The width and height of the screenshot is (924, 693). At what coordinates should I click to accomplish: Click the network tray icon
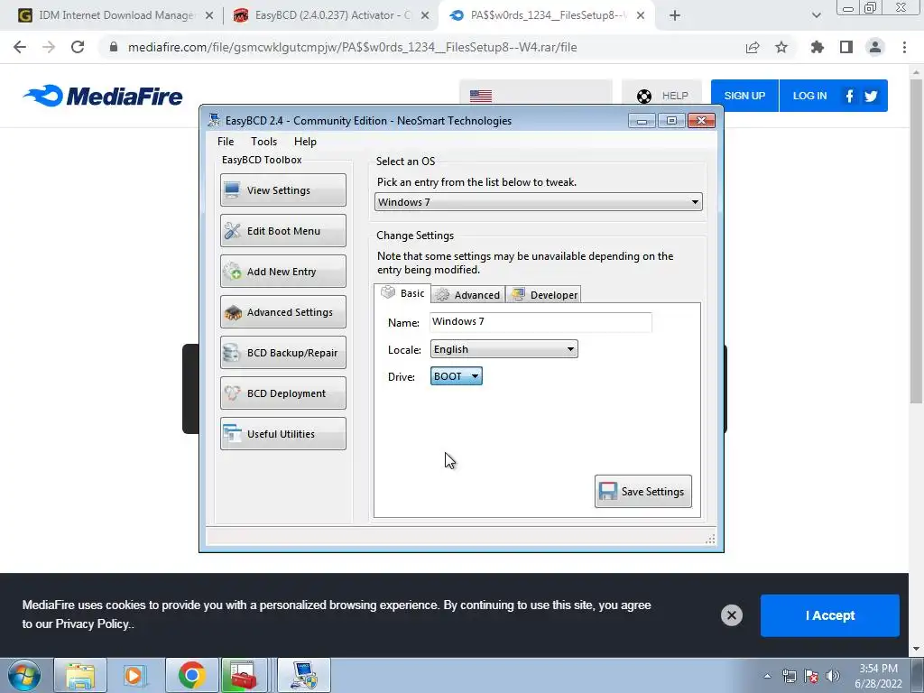789,676
